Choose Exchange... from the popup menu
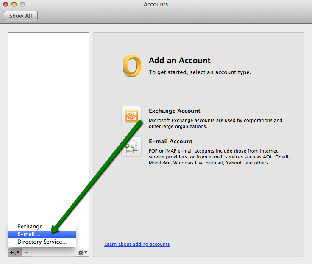Screen dimensions: 312x264 coord(33,227)
